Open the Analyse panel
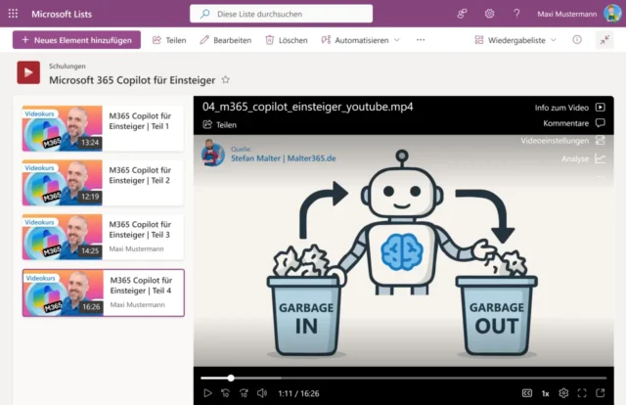Image resolution: width=626 pixels, height=405 pixels. [x=583, y=158]
